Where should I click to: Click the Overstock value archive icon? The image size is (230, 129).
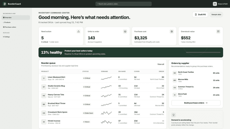(218, 32)
